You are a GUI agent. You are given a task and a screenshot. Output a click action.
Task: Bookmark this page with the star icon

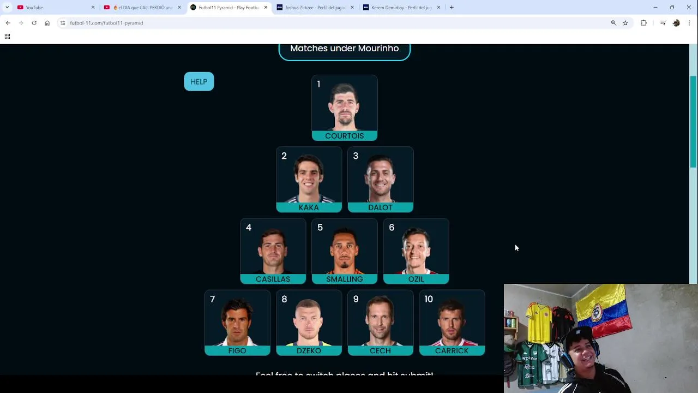point(625,23)
